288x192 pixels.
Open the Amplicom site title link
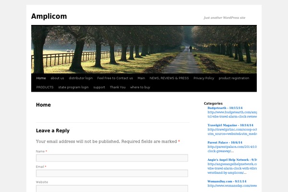[x=49, y=16]
